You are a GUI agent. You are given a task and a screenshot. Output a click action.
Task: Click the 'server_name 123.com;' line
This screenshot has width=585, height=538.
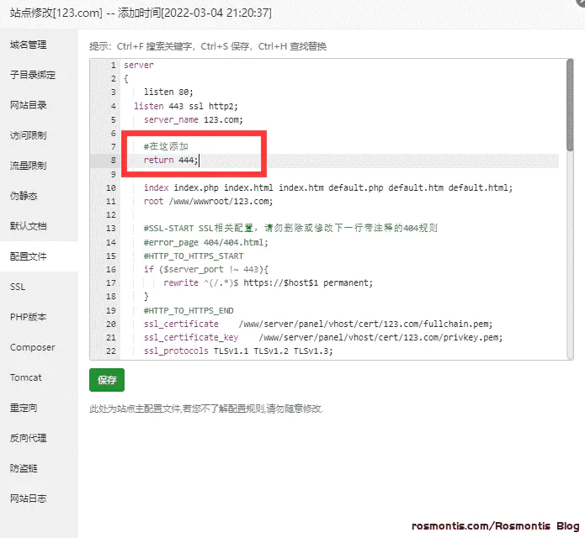pyautogui.click(x=194, y=120)
